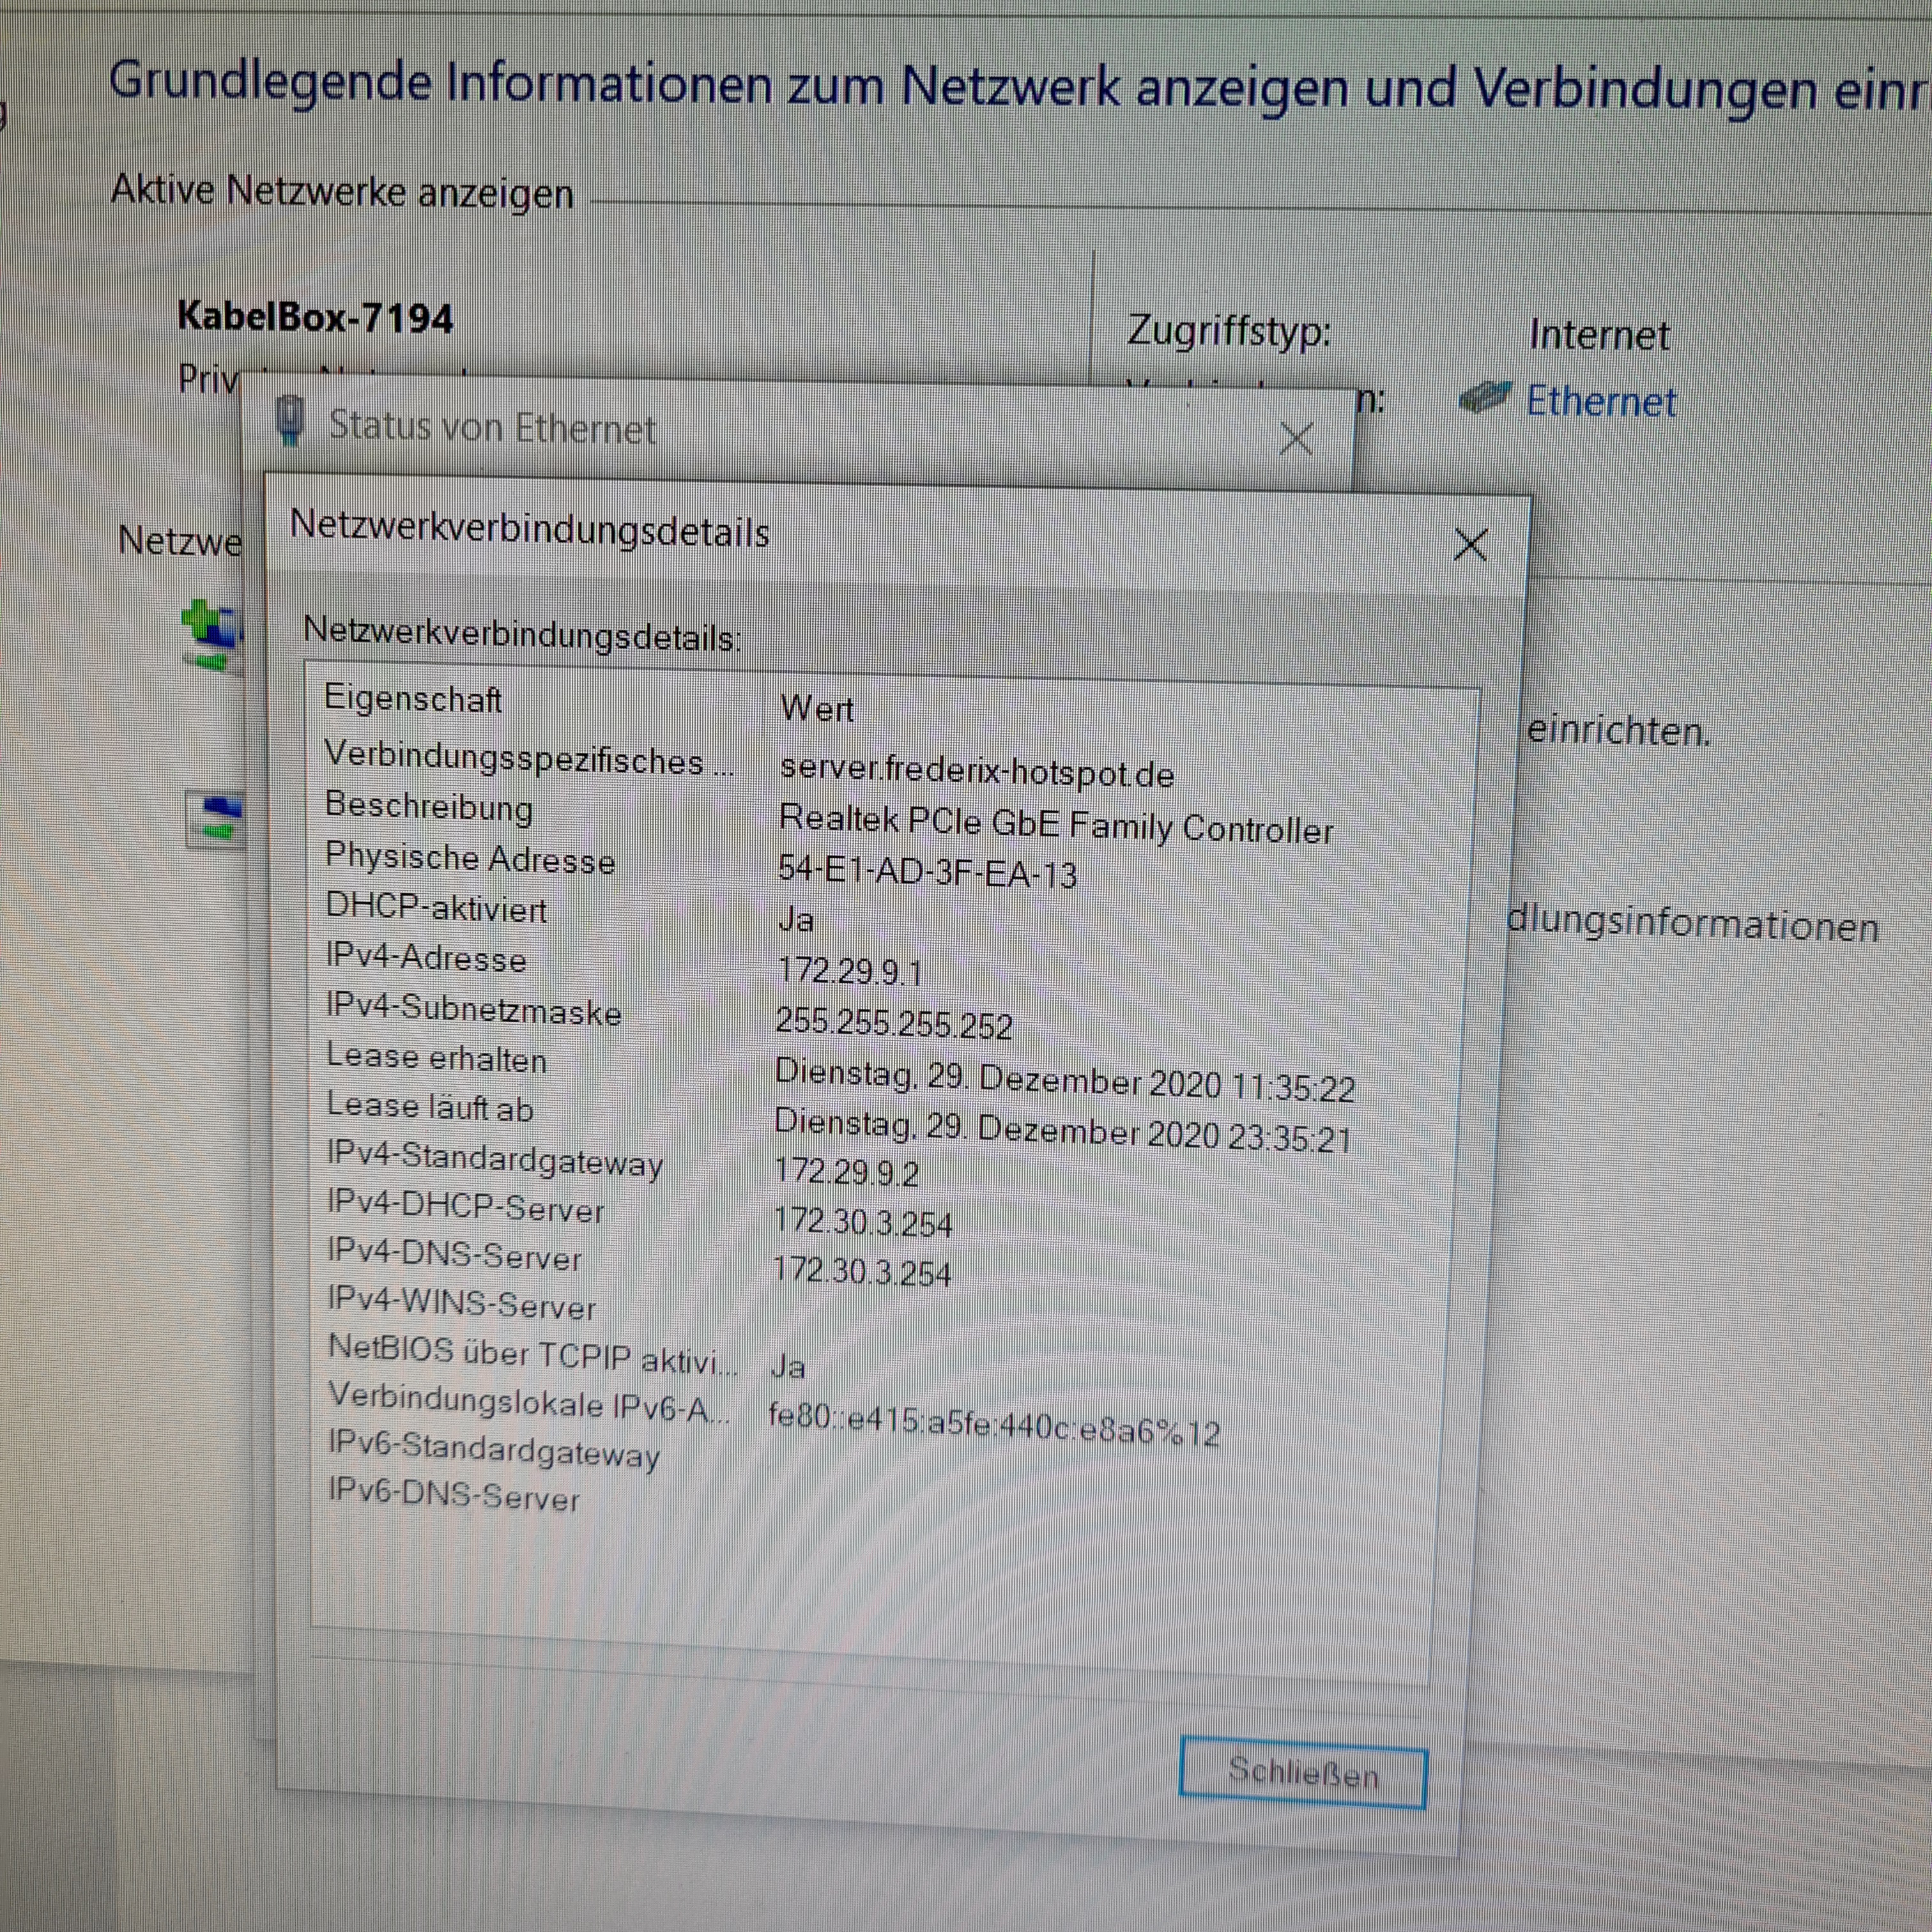The height and width of the screenshot is (1932, 1932).
Task: Select the IPv4-DHCP-Server row
Action: click(x=466, y=1207)
